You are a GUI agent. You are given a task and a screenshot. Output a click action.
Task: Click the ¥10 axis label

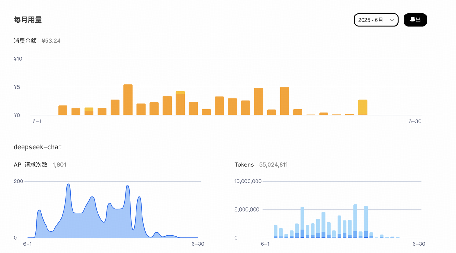point(18,59)
